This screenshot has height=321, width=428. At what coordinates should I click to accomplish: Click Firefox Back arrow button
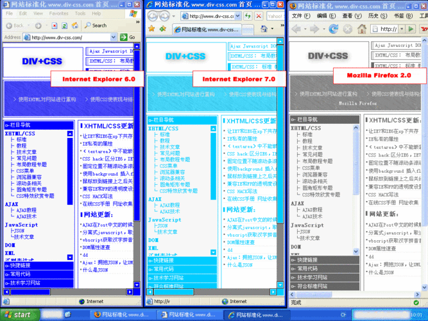[x=296, y=28]
